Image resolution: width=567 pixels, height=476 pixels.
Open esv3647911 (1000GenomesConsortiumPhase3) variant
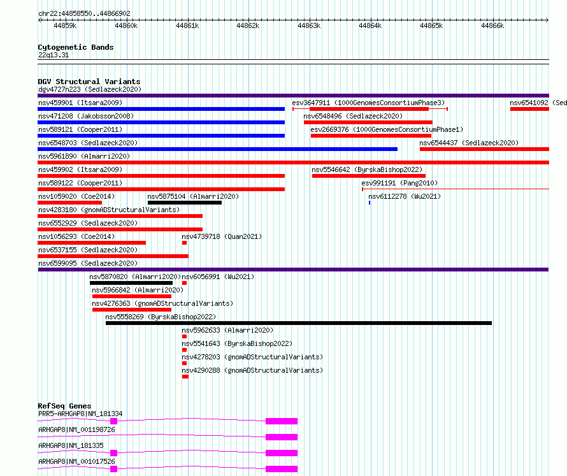tap(368, 103)
